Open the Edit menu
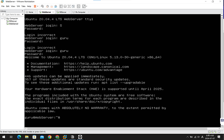224x140 pixels. pos(8,6)
